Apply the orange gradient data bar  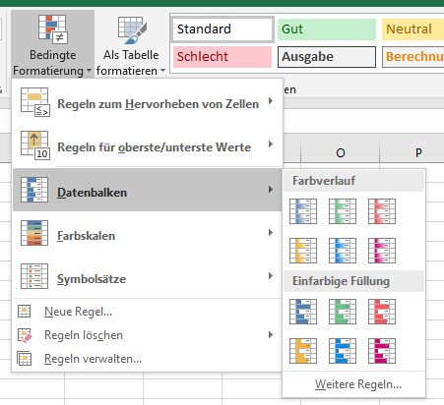point(303,251)
